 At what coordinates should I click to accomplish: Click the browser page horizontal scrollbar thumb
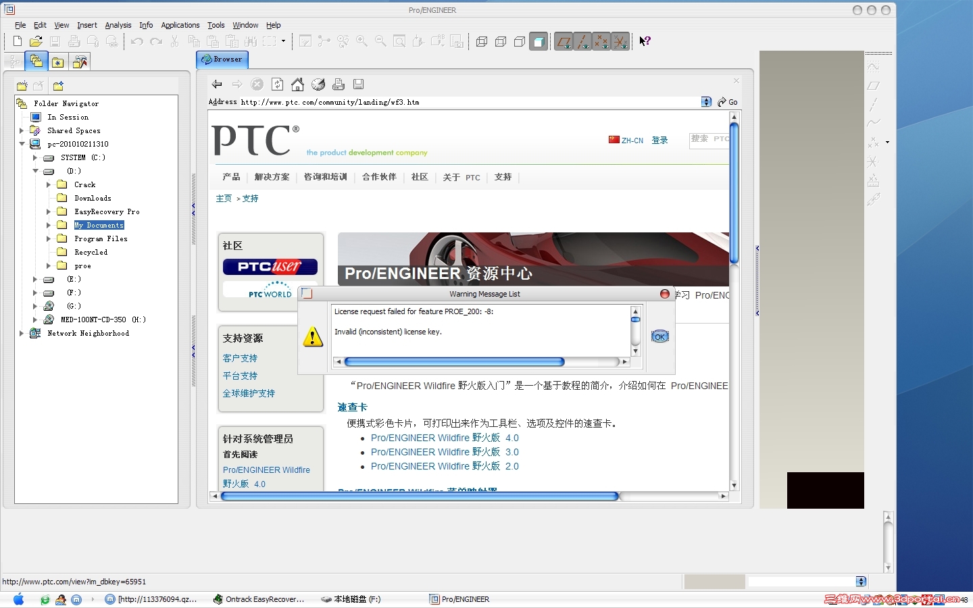pos(420,496)
